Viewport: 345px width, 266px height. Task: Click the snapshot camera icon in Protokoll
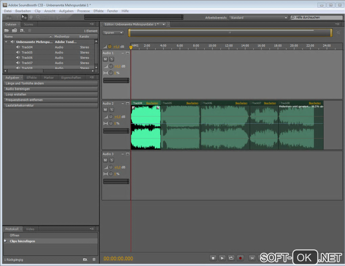pyautogui.click(x=85, y=259)
